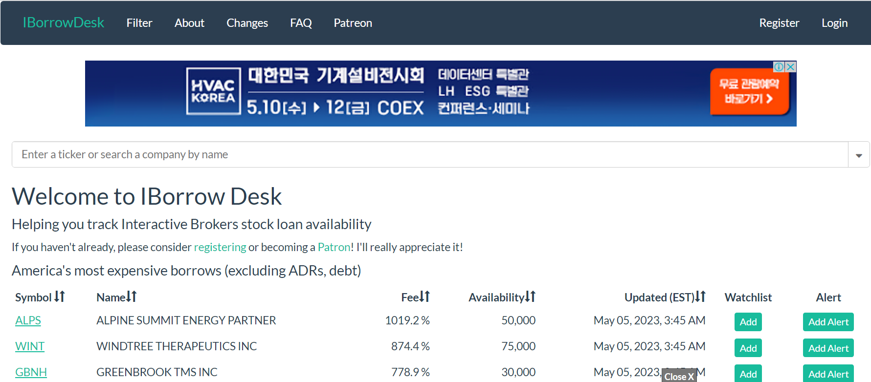The image size is (871, 382).
Task: Click the Watchlist column header
Action: (748, 297)
